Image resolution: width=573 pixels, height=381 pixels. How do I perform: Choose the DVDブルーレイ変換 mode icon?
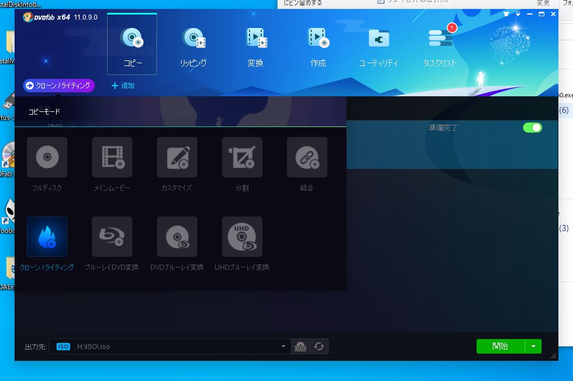[177, 237]
